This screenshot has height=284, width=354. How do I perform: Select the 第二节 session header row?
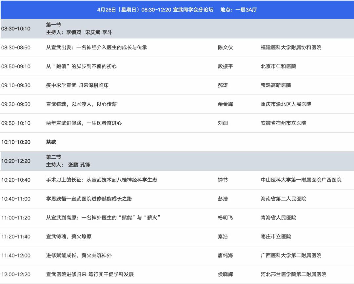[x=177, y=161]
